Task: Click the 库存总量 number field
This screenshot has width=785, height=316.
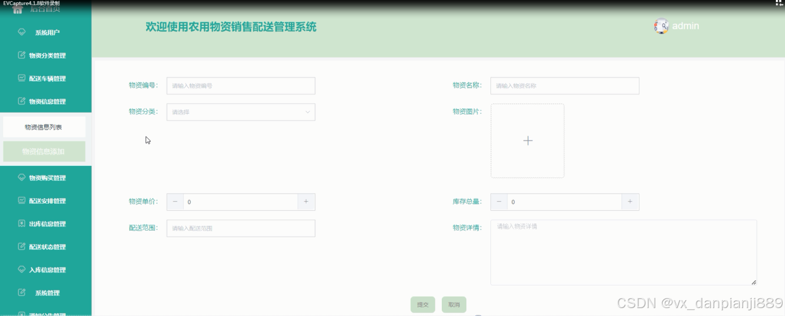Action: [x=565, y=202]
